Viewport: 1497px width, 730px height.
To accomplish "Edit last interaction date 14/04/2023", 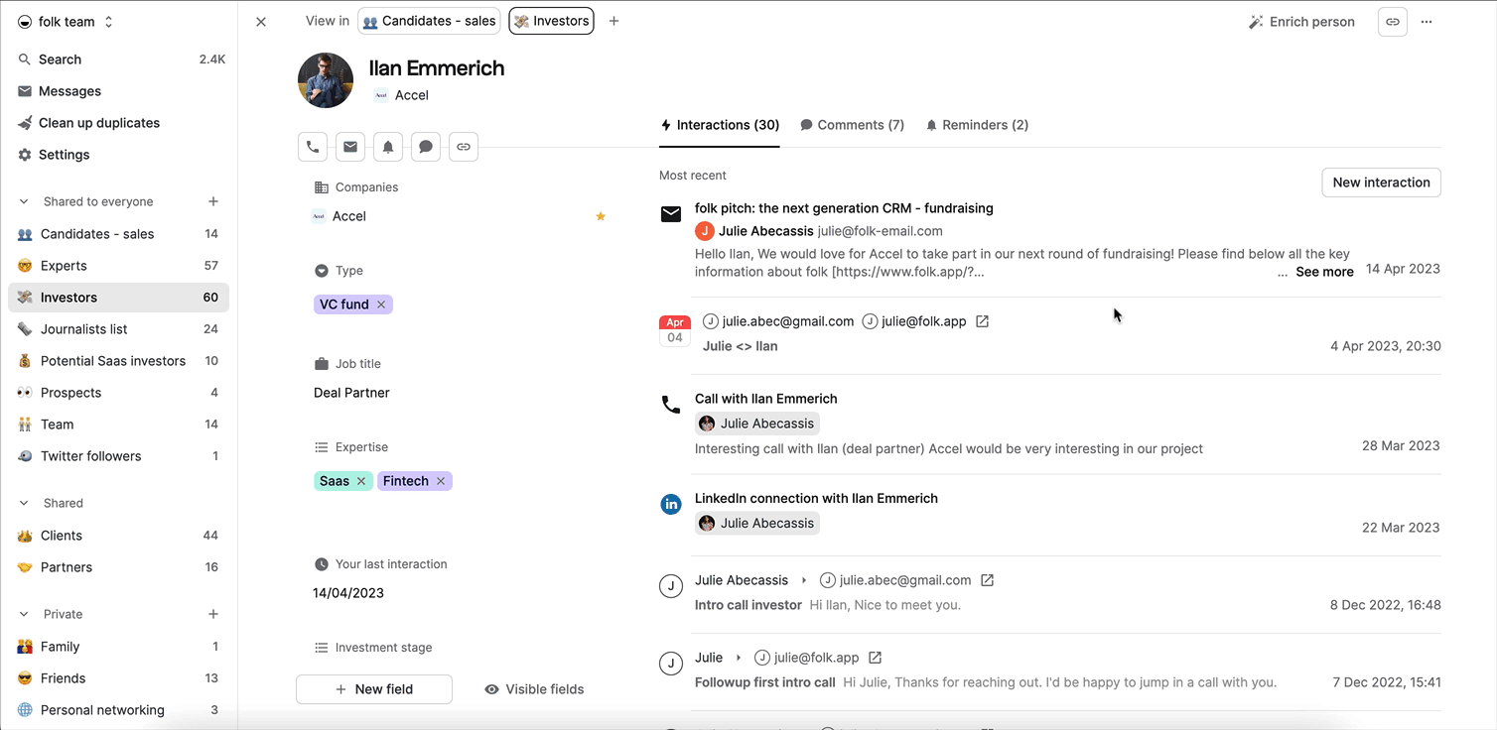I will (x=348, y=593).
